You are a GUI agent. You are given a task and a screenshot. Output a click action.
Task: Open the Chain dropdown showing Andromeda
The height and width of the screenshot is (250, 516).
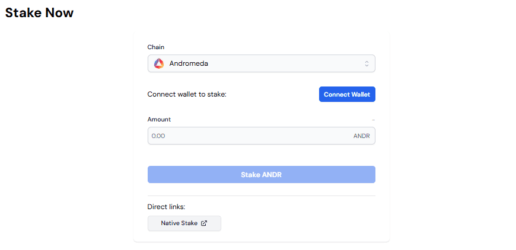[x=261, y=63]
